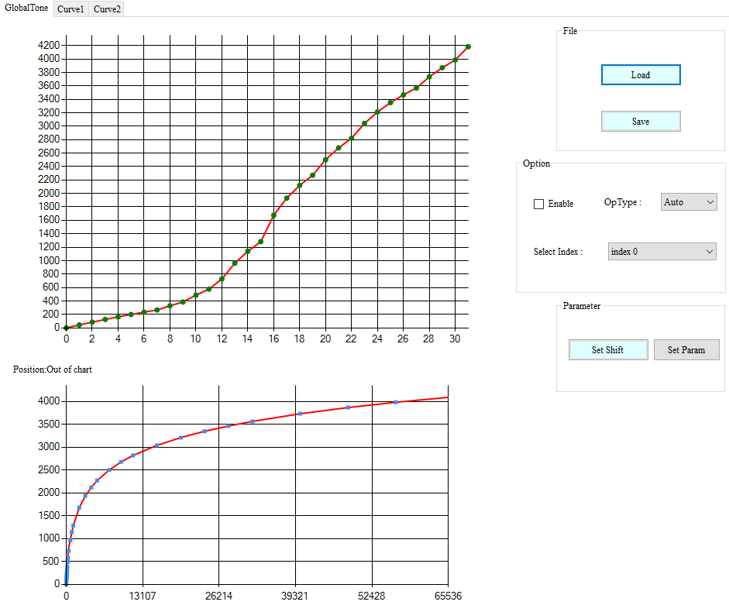Screen dimensions: 729x605
Task: Open the OpType dropdown
Action: pyautogui.click(x=687, y=201)
